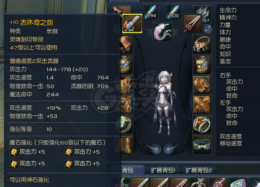Viewport: 260px width, 187px height.
Task: Switch to the 扩展背包1 tab
Action: point(163,170)
